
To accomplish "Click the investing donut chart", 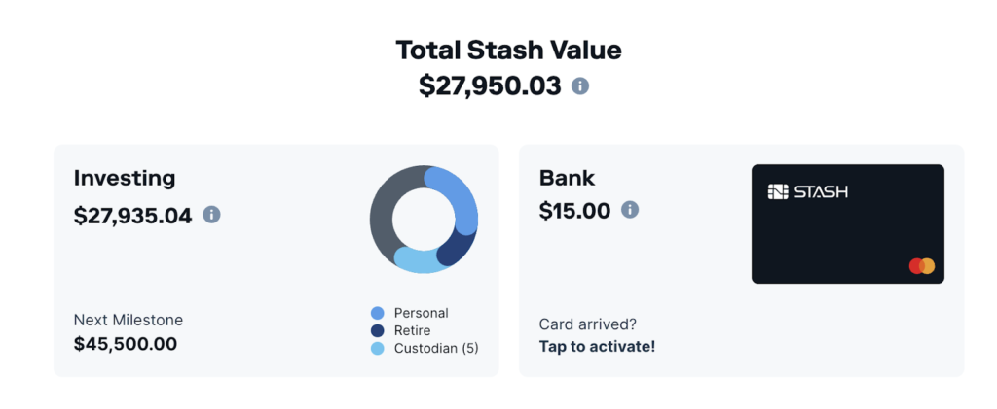I will click(424, 220).
